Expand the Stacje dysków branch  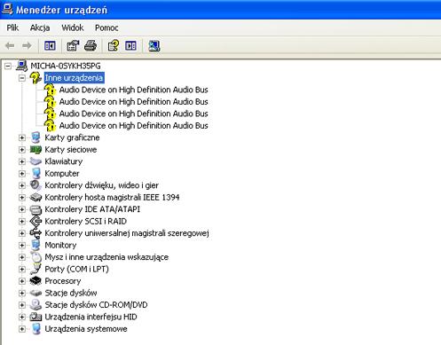click(x=22, y=293)
